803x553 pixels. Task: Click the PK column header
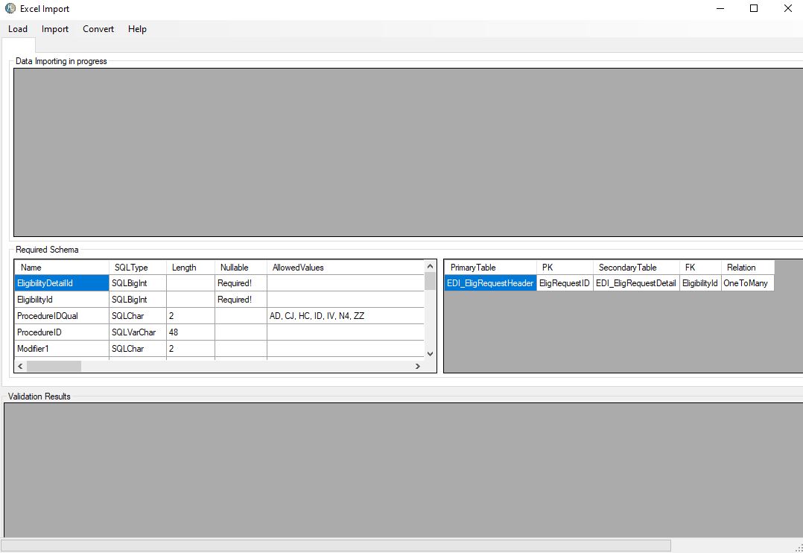[565, 268]
